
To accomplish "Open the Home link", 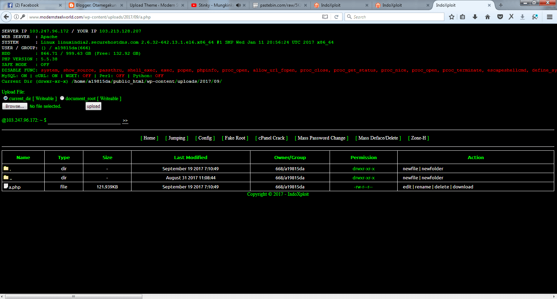I will 149,138.
